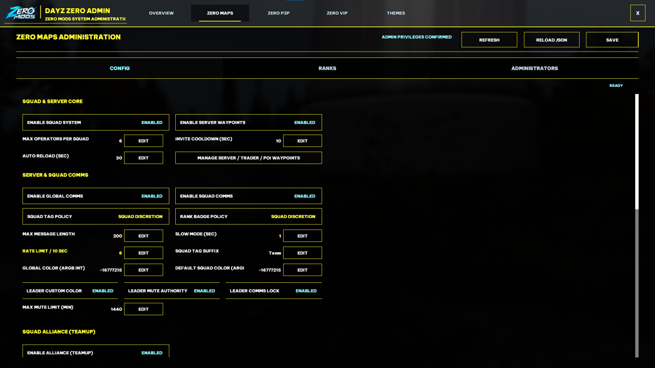Toggle Enable Squad System setting
The image size is (655, 368).
[x=96, y=122]
